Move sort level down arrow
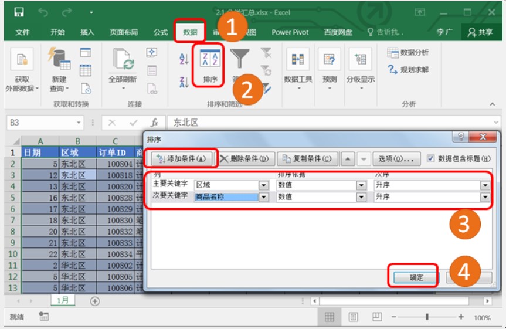 [364, 159]
